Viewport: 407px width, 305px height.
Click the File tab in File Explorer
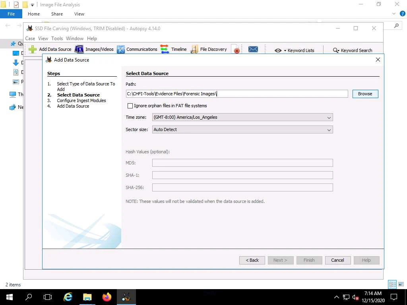pos(11,14)
